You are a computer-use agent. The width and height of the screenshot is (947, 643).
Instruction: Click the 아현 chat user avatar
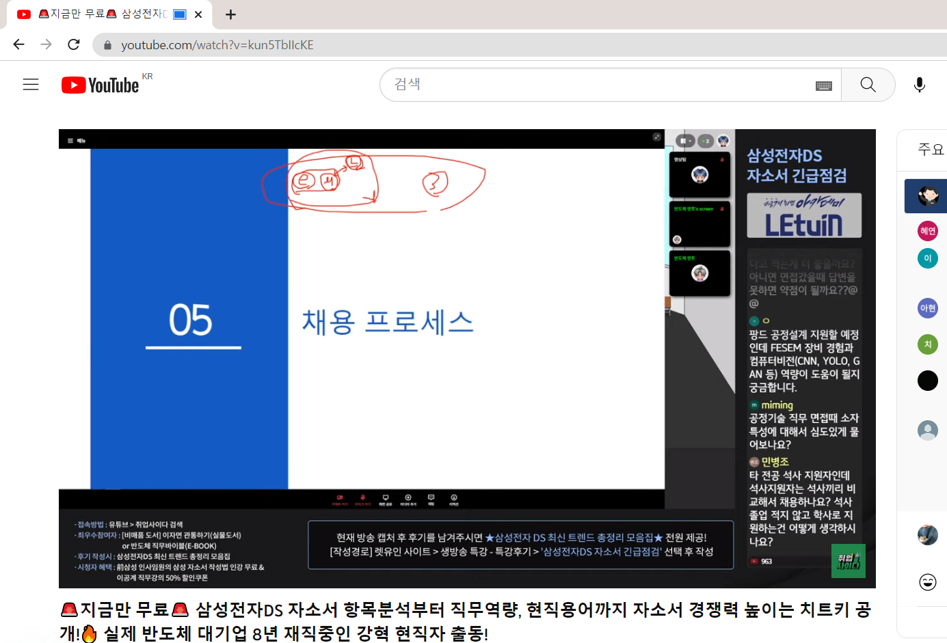[927, 308]
